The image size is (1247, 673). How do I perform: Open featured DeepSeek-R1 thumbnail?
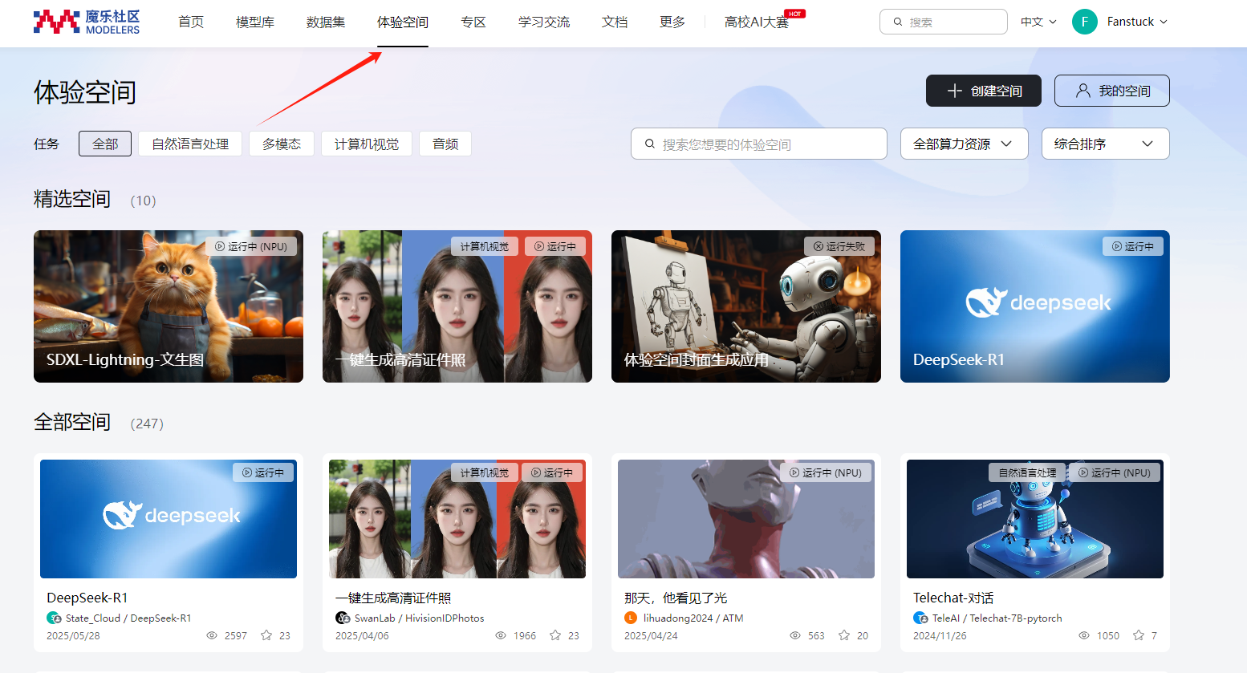coord(1035,306)
